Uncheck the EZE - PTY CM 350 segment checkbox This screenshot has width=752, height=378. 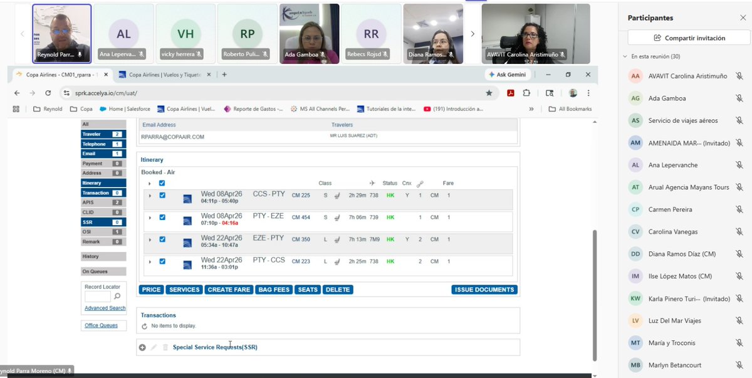(x=162, y=239)
